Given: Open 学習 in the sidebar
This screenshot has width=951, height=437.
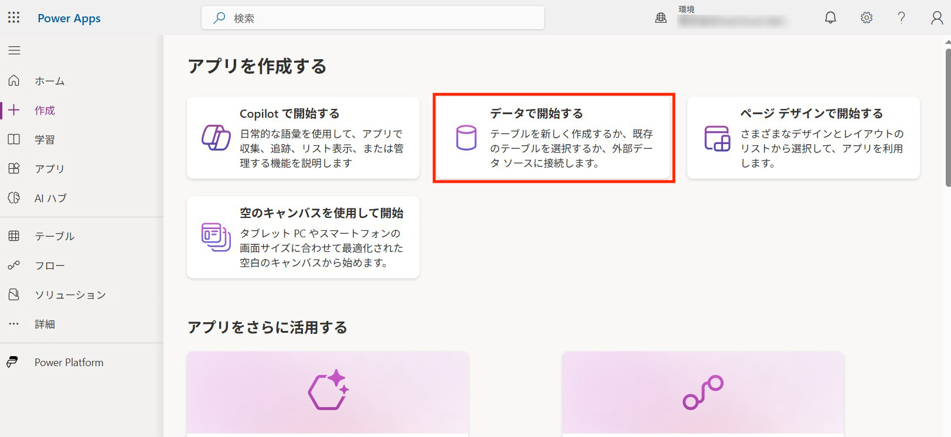Looking at the screenshot, I should [x=81, y=139].
